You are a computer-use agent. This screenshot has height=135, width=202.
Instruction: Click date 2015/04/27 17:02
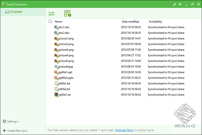pyautogui.click(x=131, y=55)
